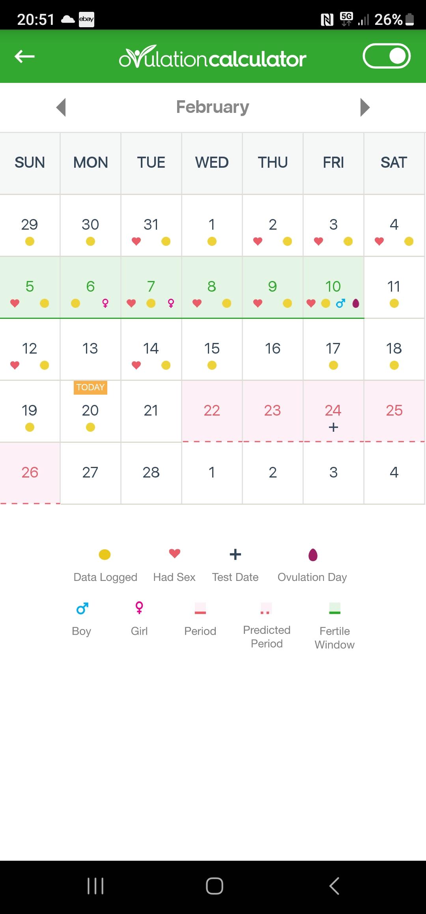
Task: Select predicted period day 22
Action: coord(212,411)
